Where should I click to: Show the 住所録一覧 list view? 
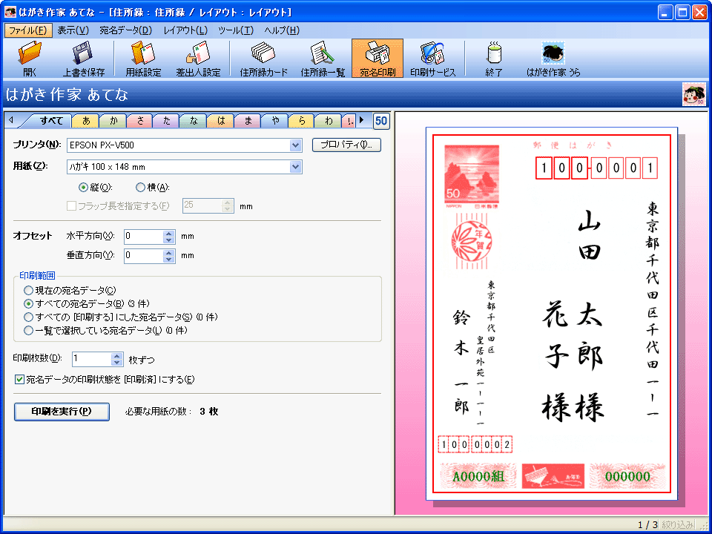323,58
